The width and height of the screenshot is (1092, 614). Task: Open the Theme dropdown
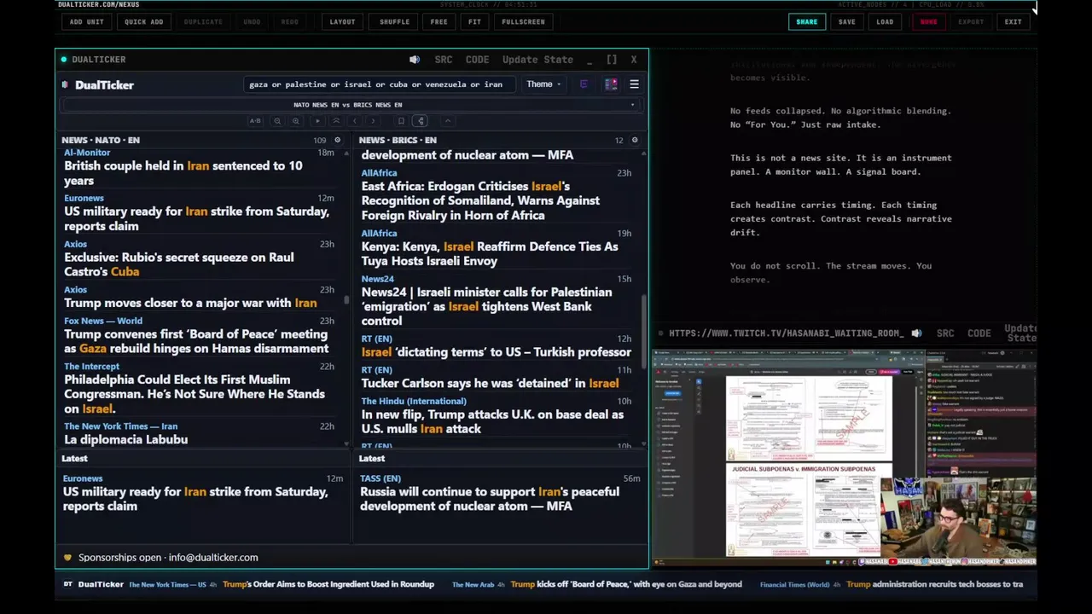tap(543, 84)
